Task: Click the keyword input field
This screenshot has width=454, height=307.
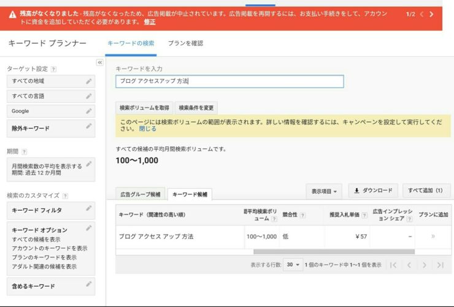Action: pyautogui.click(x=229, y=81)
